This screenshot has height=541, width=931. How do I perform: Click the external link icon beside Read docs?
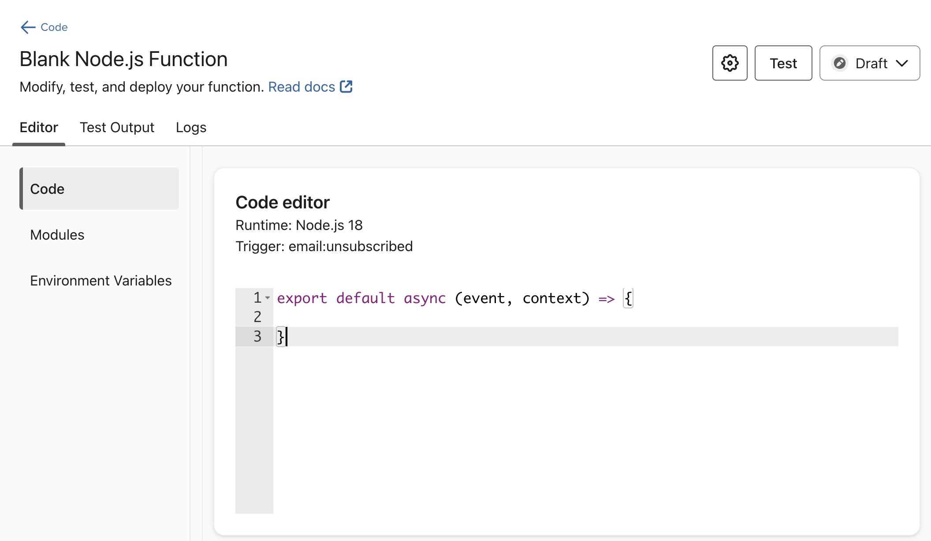coord(346,86)
